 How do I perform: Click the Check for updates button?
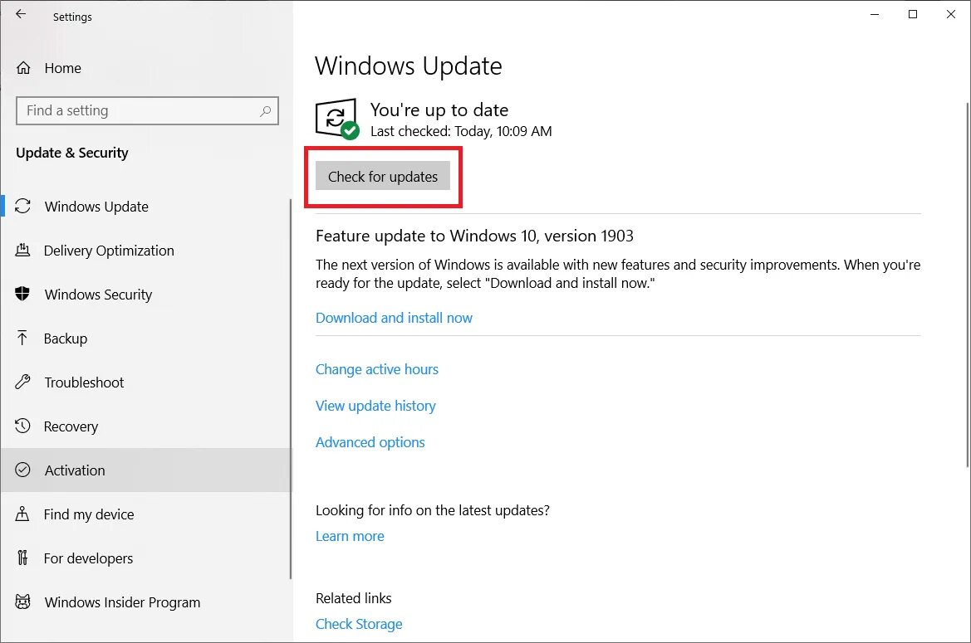(383, 176)
